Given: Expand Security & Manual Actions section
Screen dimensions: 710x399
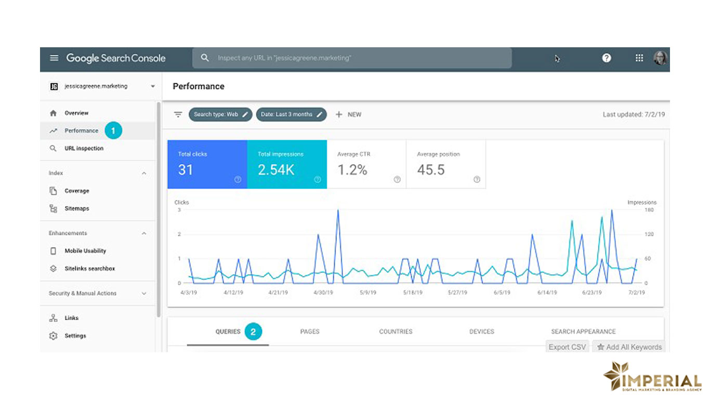Looking at the screenshot, I should pos(144,294).
